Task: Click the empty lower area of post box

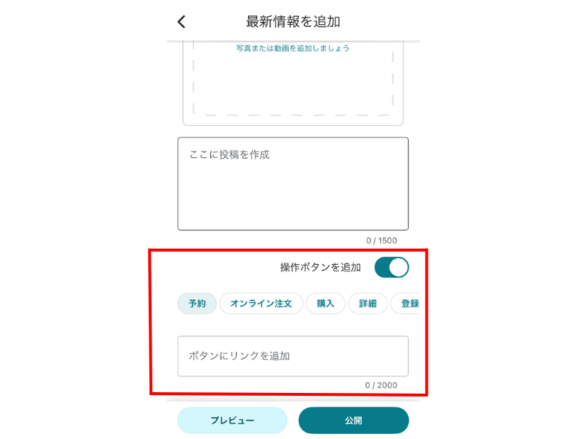Action: coord(293,202)
